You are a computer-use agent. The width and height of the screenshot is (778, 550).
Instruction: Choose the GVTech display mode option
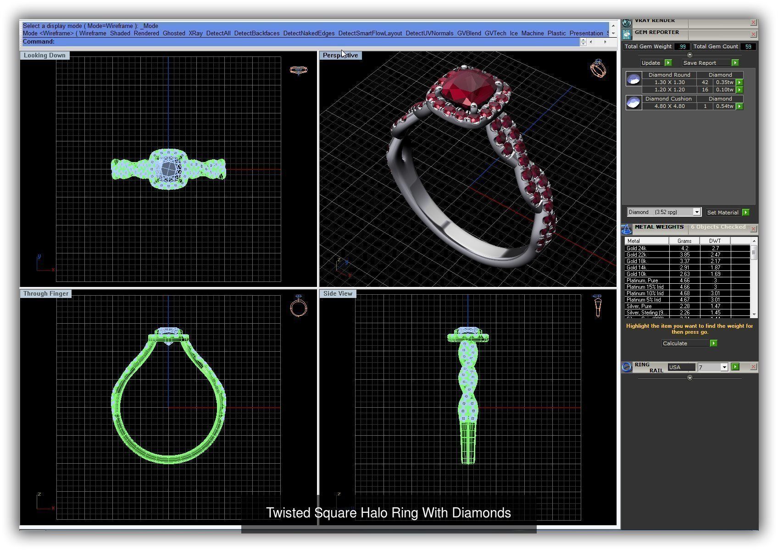click(x=495, y=34)
